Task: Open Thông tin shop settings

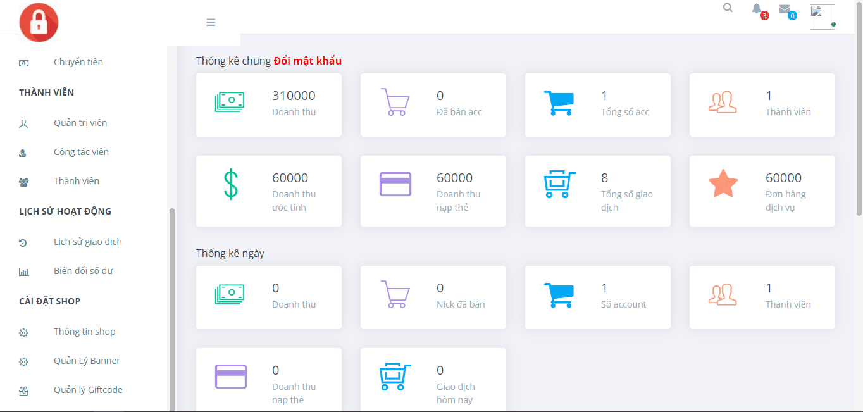Action: pyautogui.click(x=84, y=332)
